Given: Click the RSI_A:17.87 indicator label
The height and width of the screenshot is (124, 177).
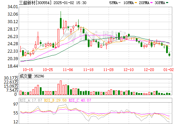Looking at the screenshot, I should pyautogui.click(x=31, y=100).
